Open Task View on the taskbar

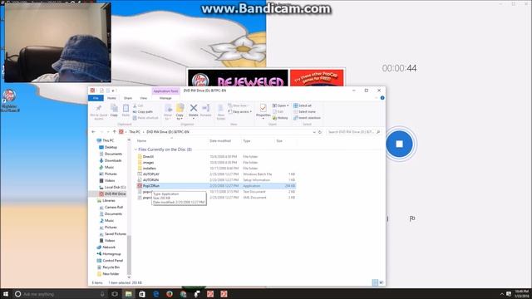(115, 294)
